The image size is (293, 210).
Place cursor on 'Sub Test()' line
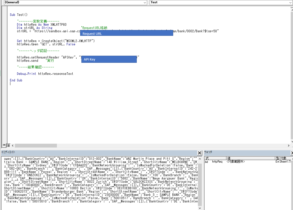click(18, 15)
